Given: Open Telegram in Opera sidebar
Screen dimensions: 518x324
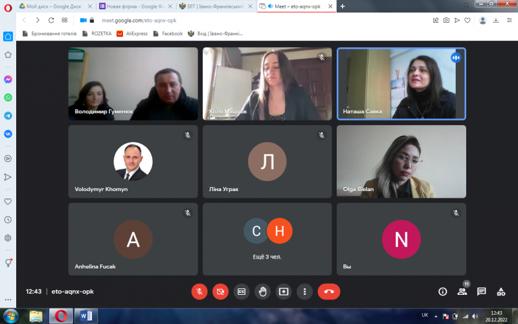Looking at the screenshot, I should 8,116.
